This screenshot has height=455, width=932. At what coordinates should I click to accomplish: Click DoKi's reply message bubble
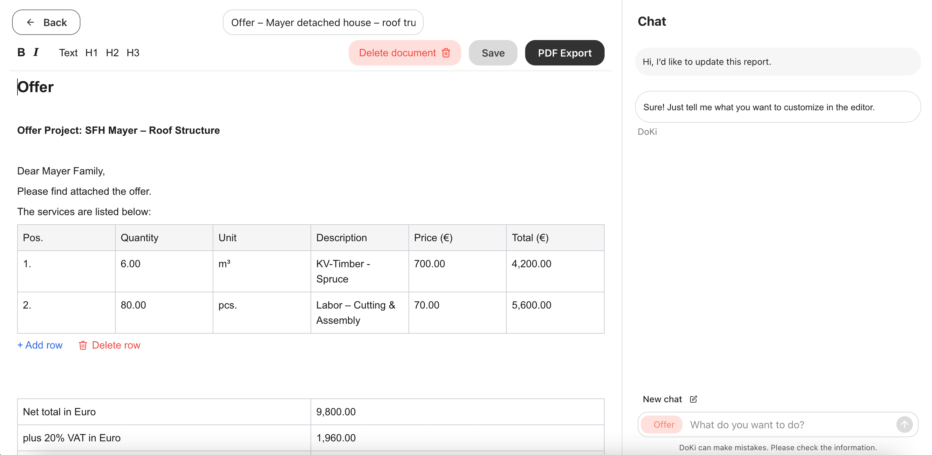tap(777, 107)
